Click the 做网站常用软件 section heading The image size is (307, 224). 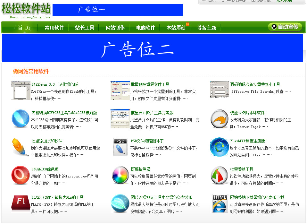[31, 71]
